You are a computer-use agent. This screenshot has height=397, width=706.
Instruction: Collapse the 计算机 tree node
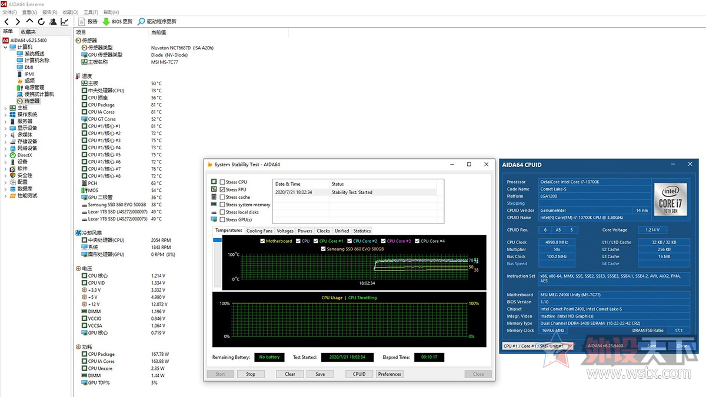pos(5,47)
